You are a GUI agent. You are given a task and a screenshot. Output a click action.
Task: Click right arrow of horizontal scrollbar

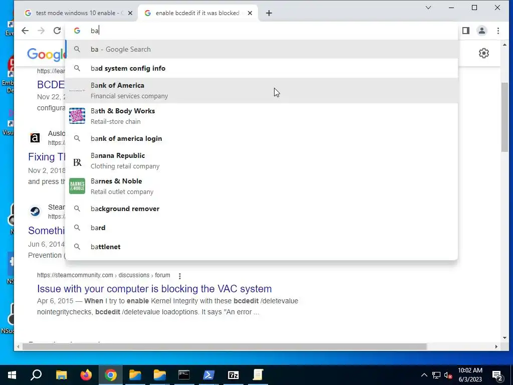tap(496, 347)
